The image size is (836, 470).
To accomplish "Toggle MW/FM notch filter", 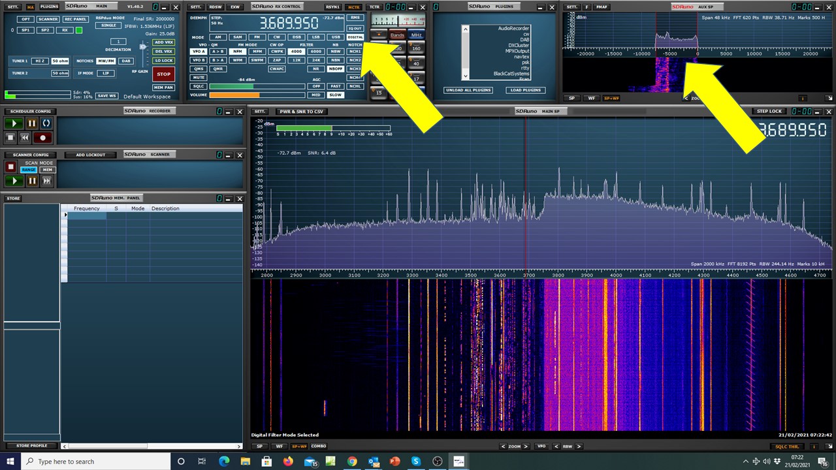I will click(x=106, y=61).
